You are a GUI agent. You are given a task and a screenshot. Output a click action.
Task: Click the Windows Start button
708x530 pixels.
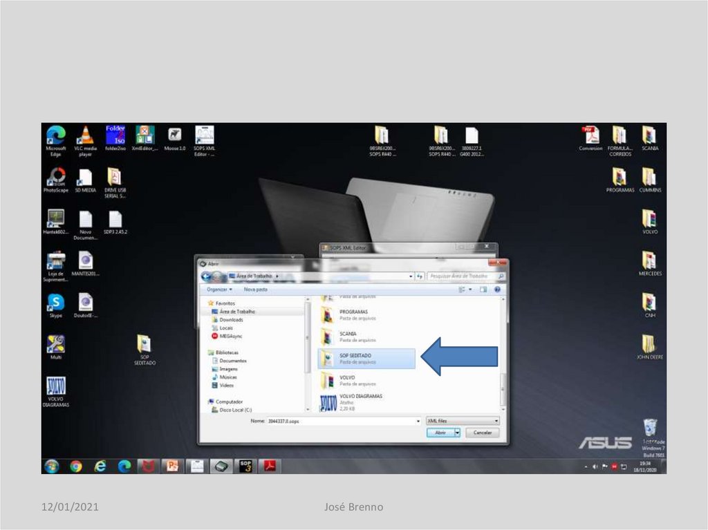point(52,466)
